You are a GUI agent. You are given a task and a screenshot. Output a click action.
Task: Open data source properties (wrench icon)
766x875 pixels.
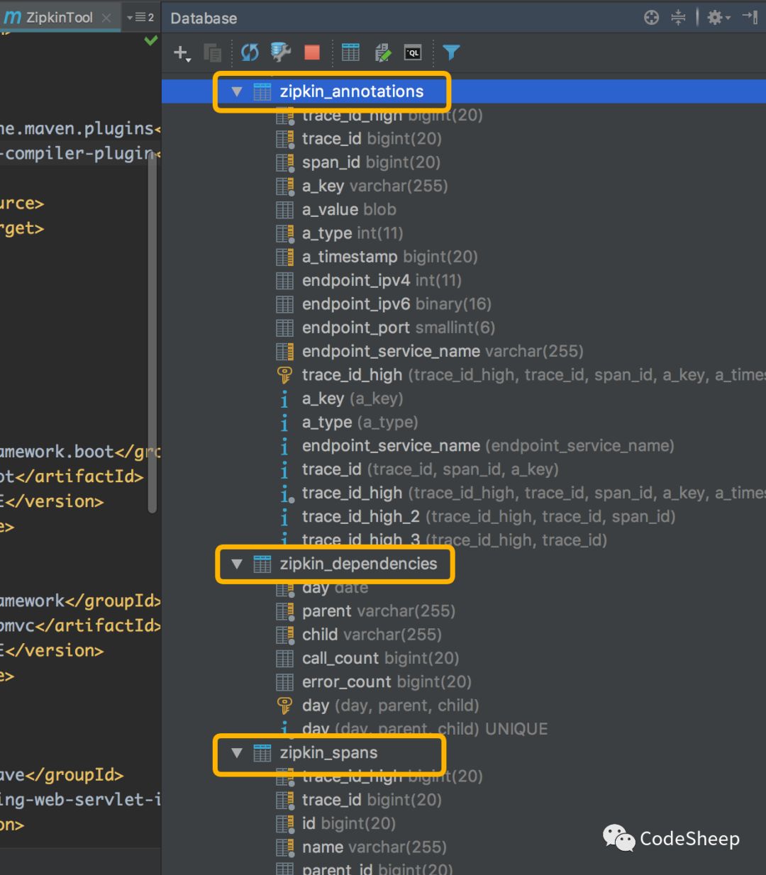click(281, 52)
